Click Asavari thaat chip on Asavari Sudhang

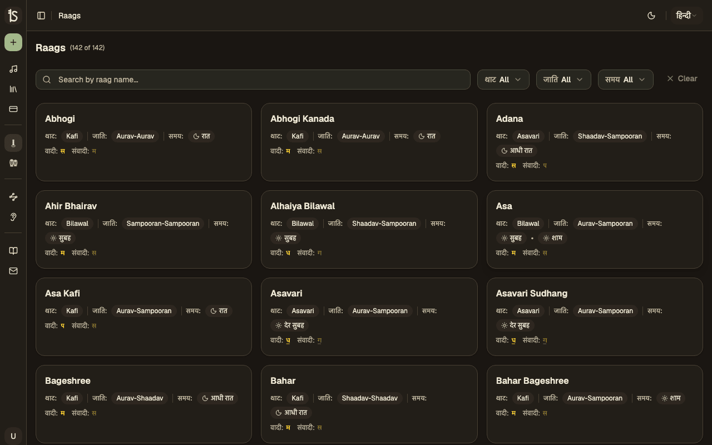528,311
